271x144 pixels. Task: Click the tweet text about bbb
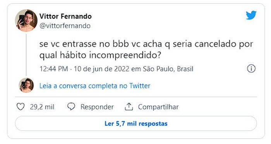[146, 50]
